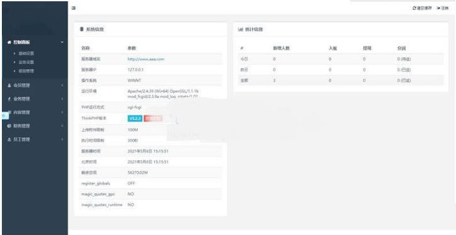Image resolution: width=456 pixels, height=235 pixels.
Task: Click the 注销 logout link
Action: (445, 8)
